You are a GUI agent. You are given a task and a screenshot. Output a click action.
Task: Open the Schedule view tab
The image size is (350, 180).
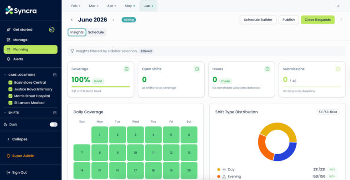click(x=96, y=32)
